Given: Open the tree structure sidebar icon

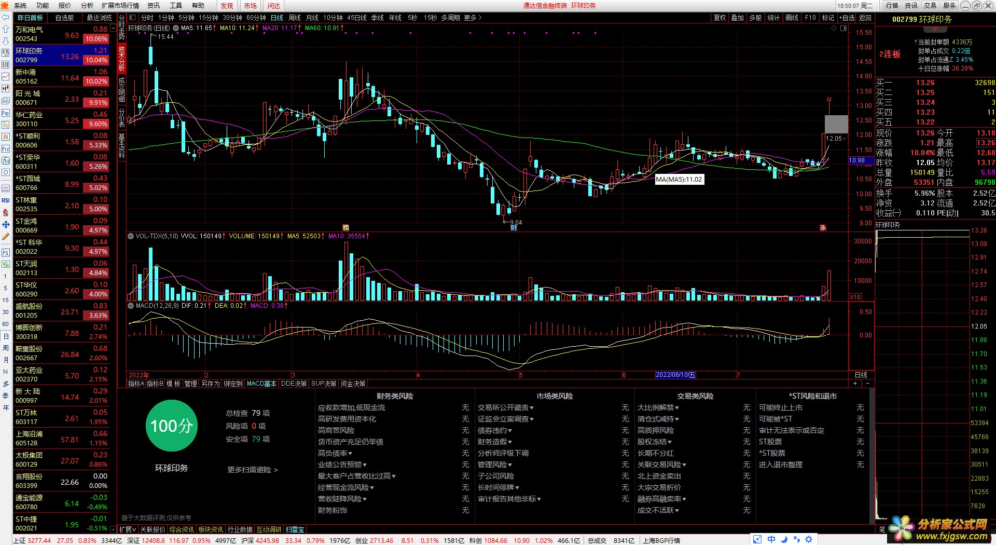Looking at the screenshot, I should (6, 125).
